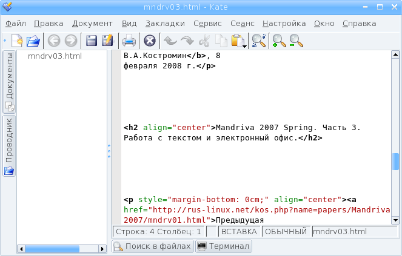Open the Документы side tab
Viewport: 402px width, 256px height.
pyautogui.click(x=9, y=82)
